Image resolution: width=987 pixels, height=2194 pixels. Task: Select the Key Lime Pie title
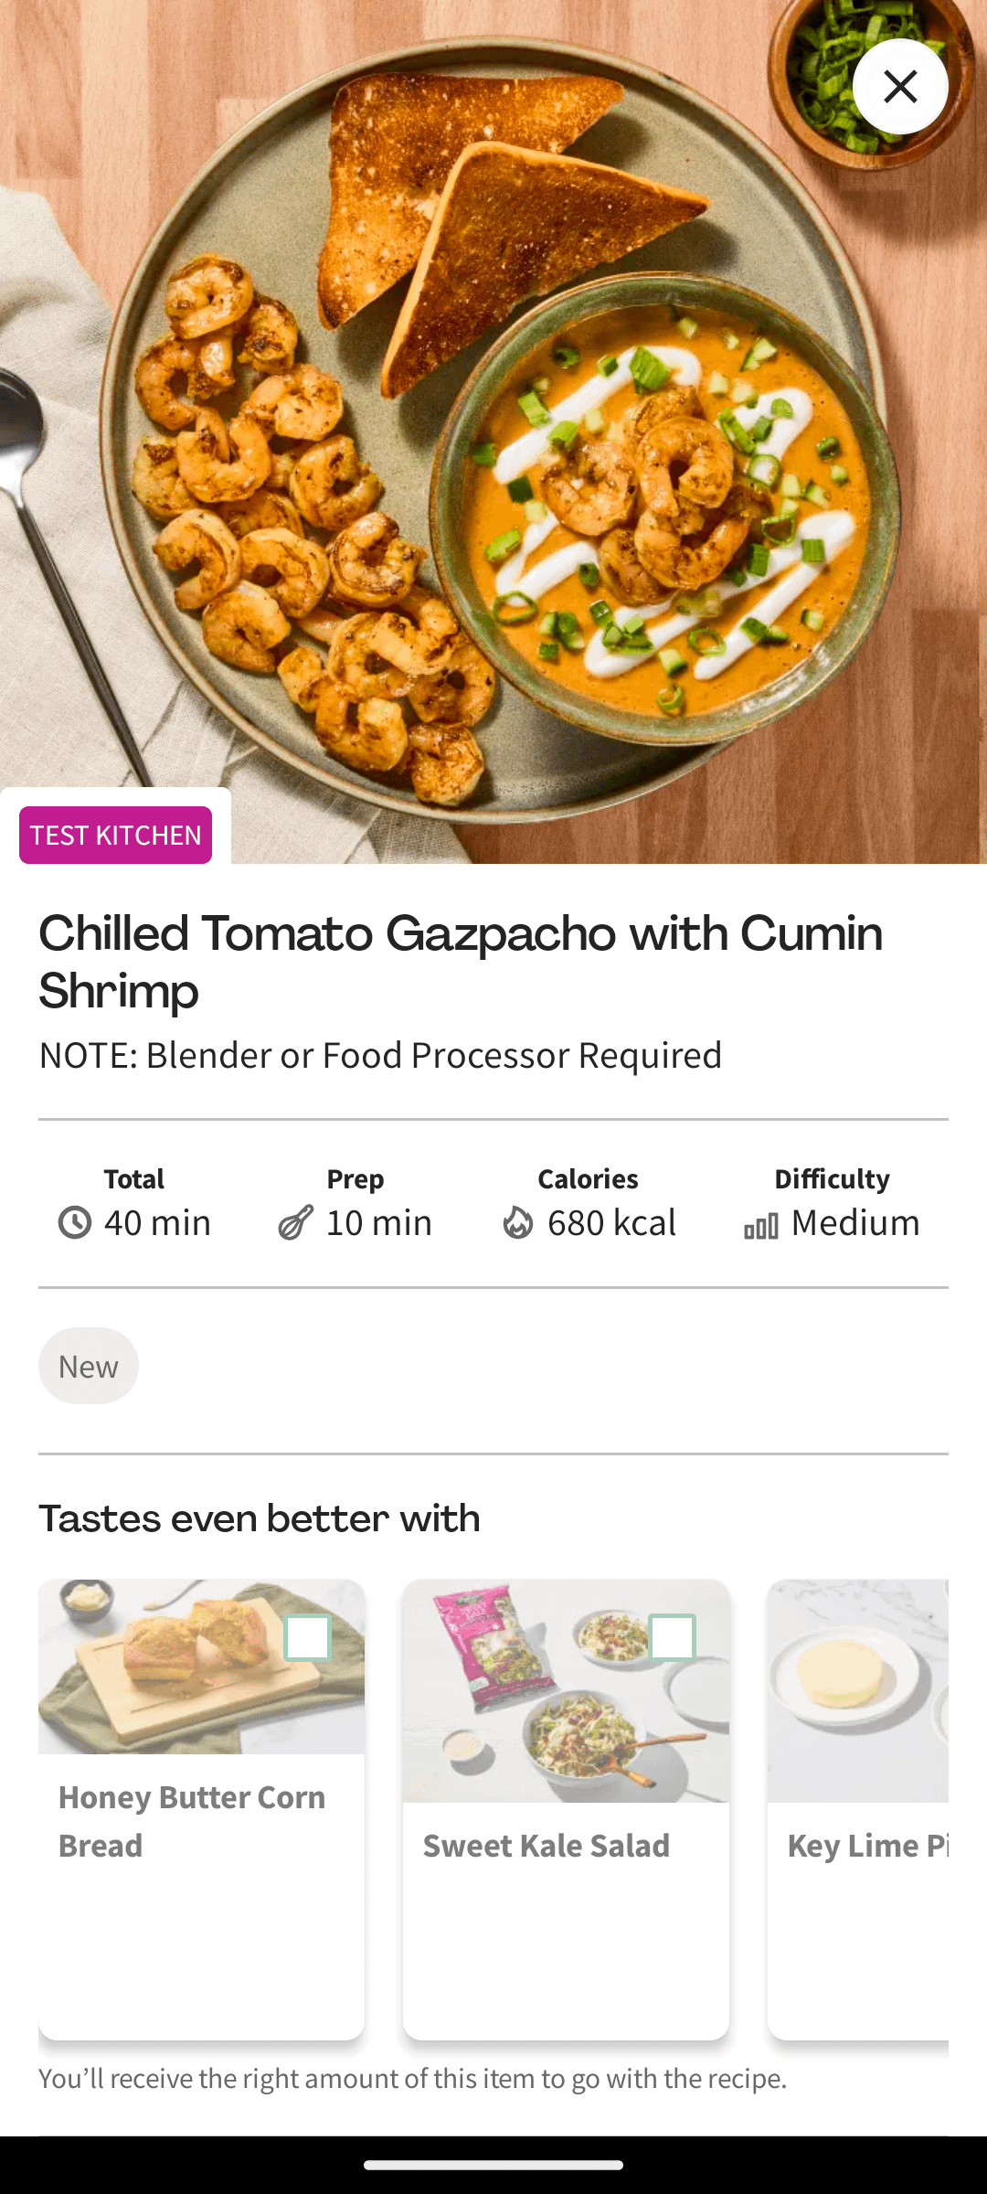pos(866,1846)
